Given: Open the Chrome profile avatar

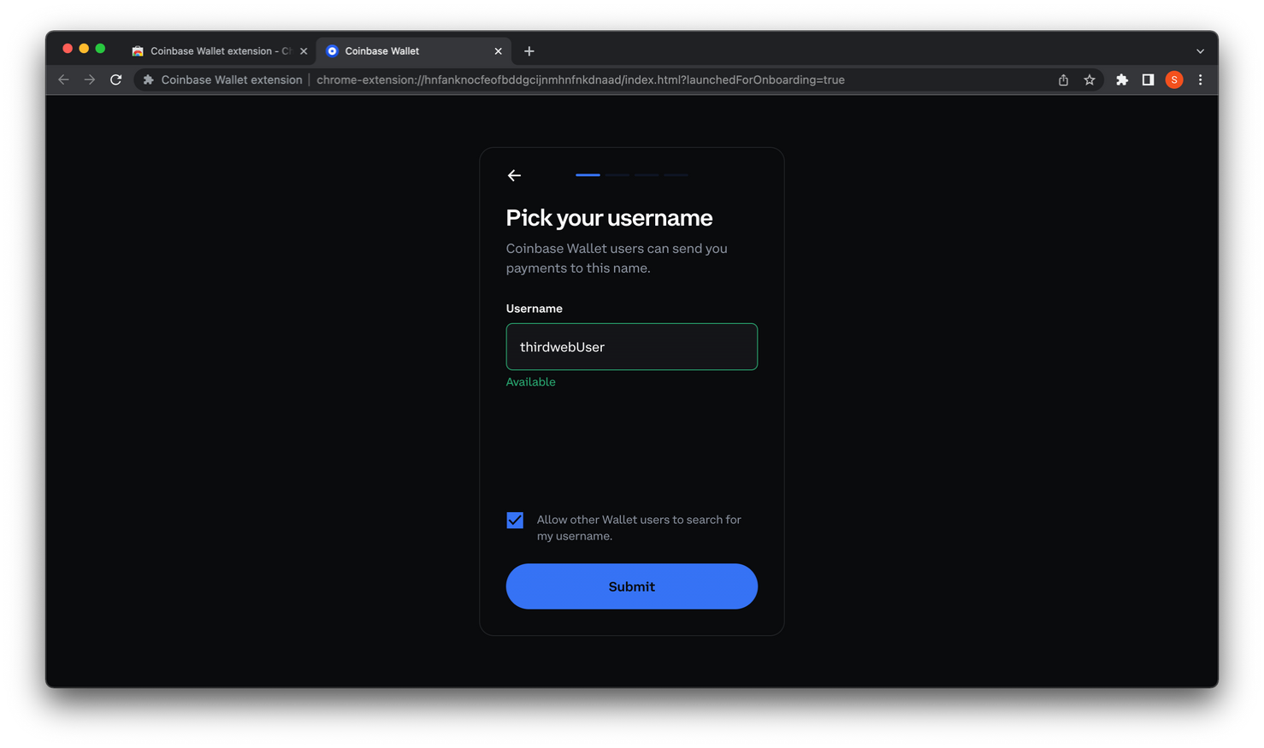Looking at the screenshot, I should [1174, 80].
